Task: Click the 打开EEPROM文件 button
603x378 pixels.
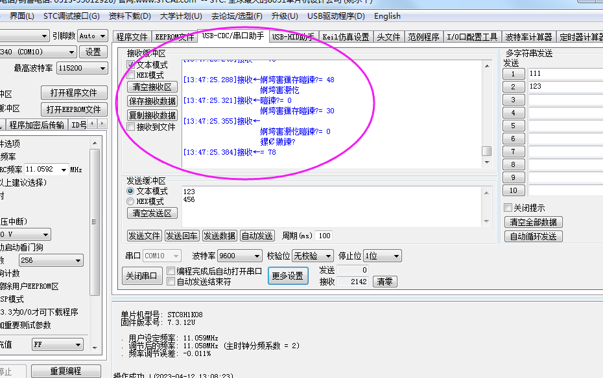Action: [x=74, y=109]
